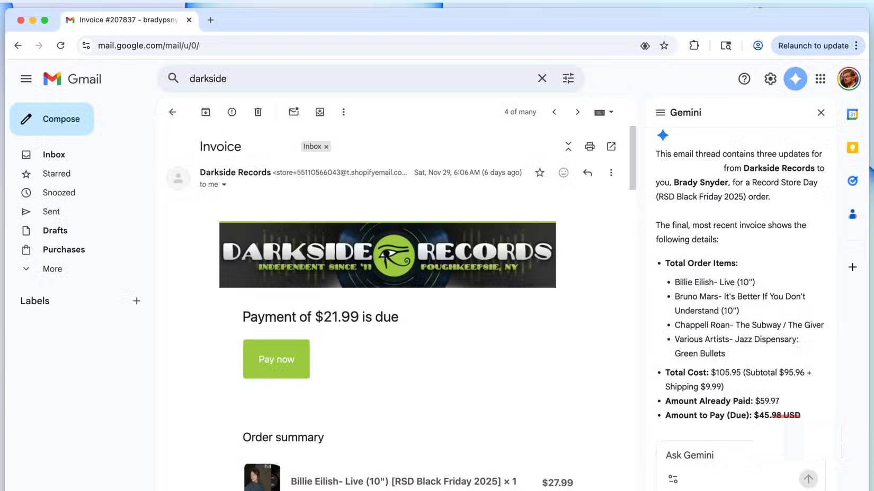Remove the Inbox label chip
Screen dimensions: 874x491
[326, 147]
